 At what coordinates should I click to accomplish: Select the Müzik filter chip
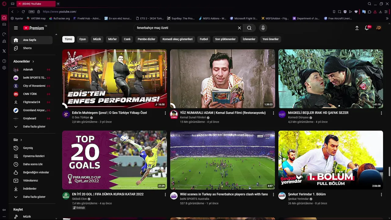(97, 39)
